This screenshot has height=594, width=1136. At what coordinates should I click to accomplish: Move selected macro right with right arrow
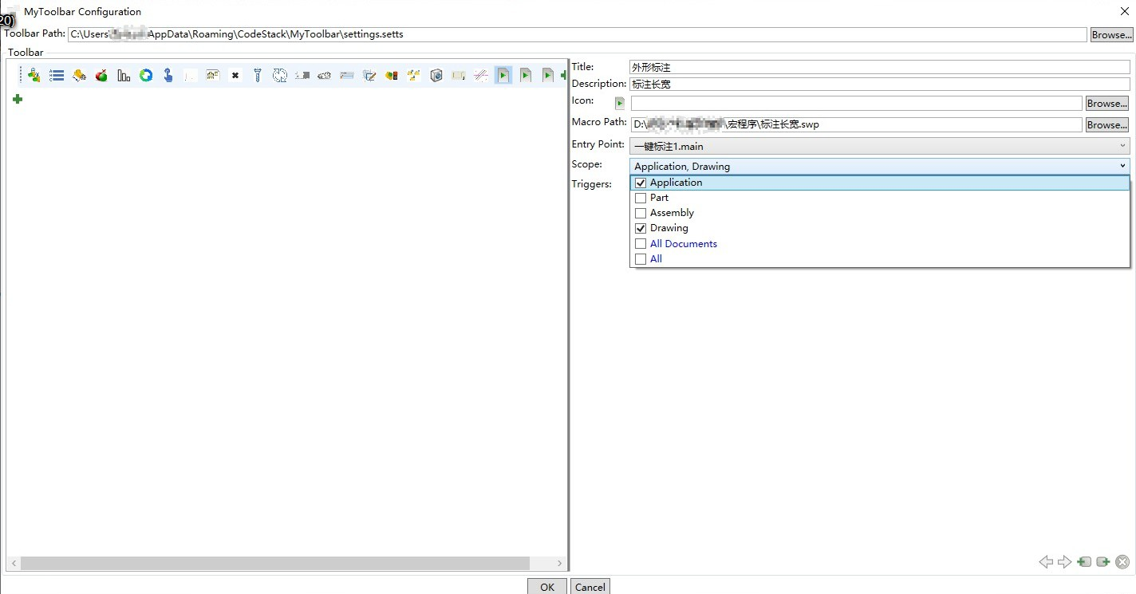(x=1065, y=562)
